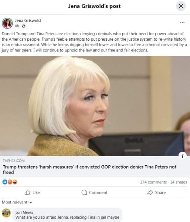The height and width of the screenshot is (222, 190).
Task: Share the post using Share button
Action: coord(156,192)
